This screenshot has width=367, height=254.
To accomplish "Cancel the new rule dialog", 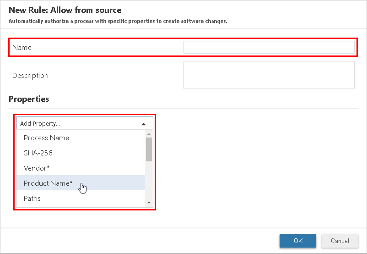I will click(340, 241).
